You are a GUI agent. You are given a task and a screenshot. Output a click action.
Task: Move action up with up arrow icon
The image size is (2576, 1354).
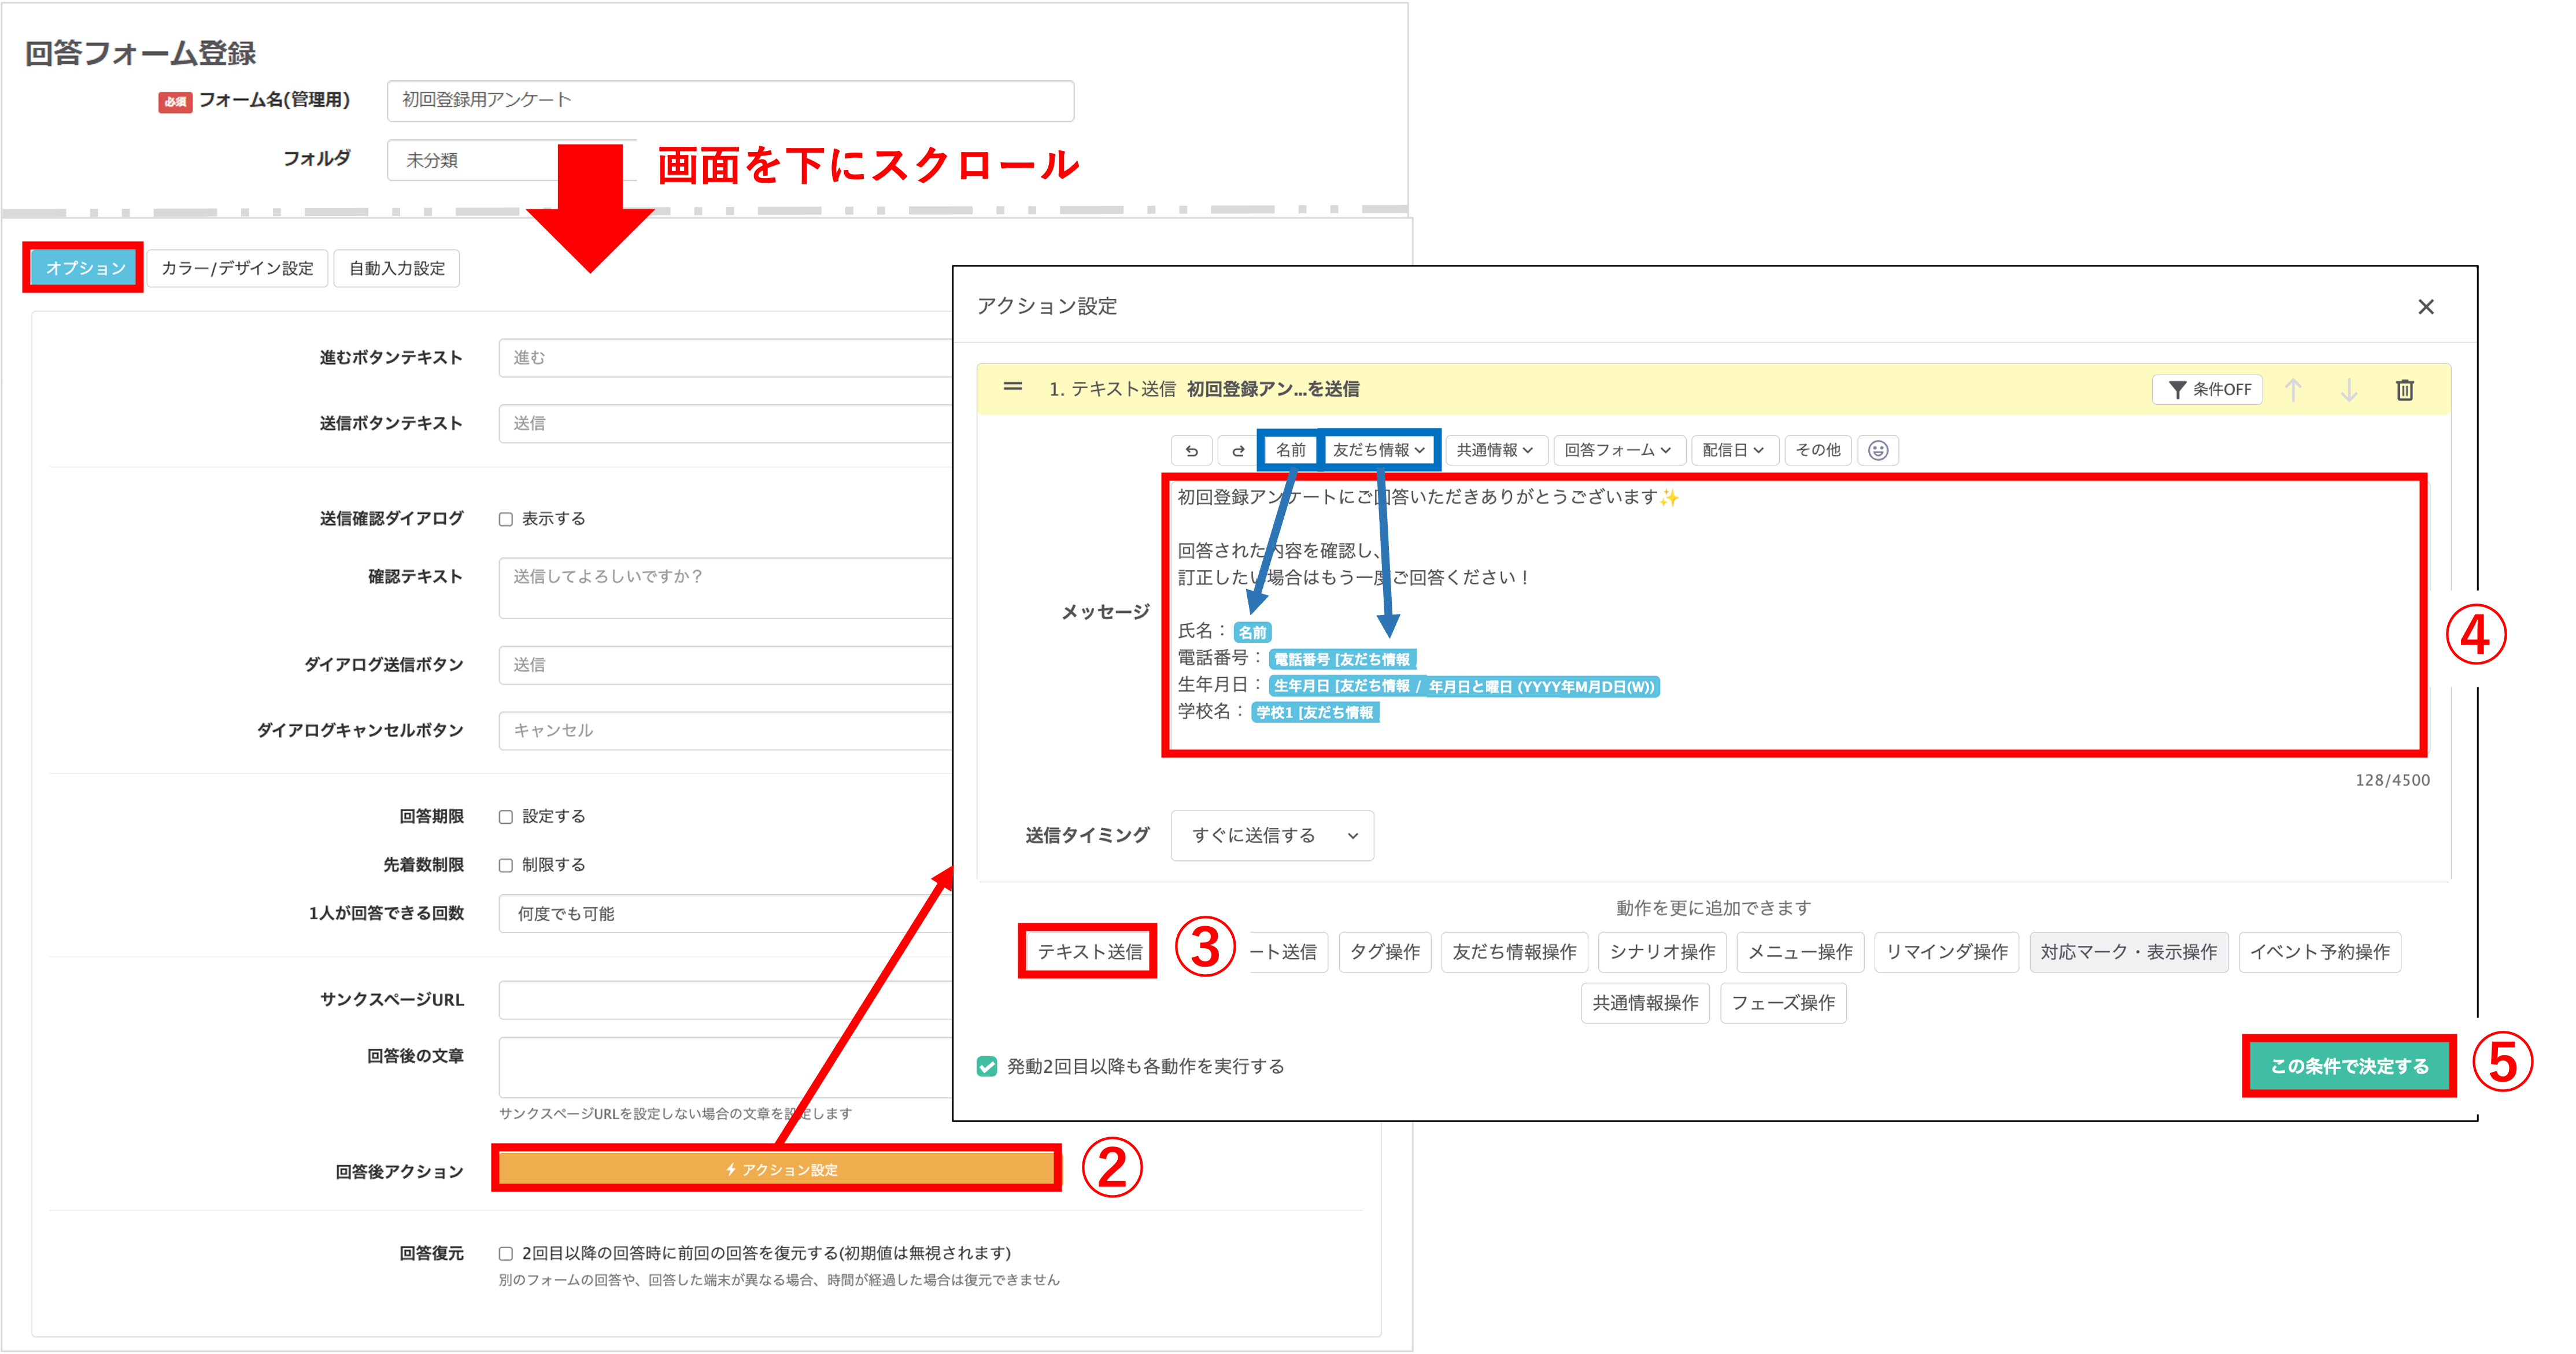pos(2293,390)
